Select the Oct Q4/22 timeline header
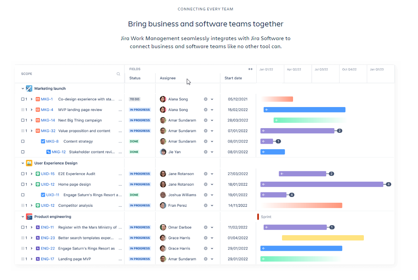 [349, 69]
